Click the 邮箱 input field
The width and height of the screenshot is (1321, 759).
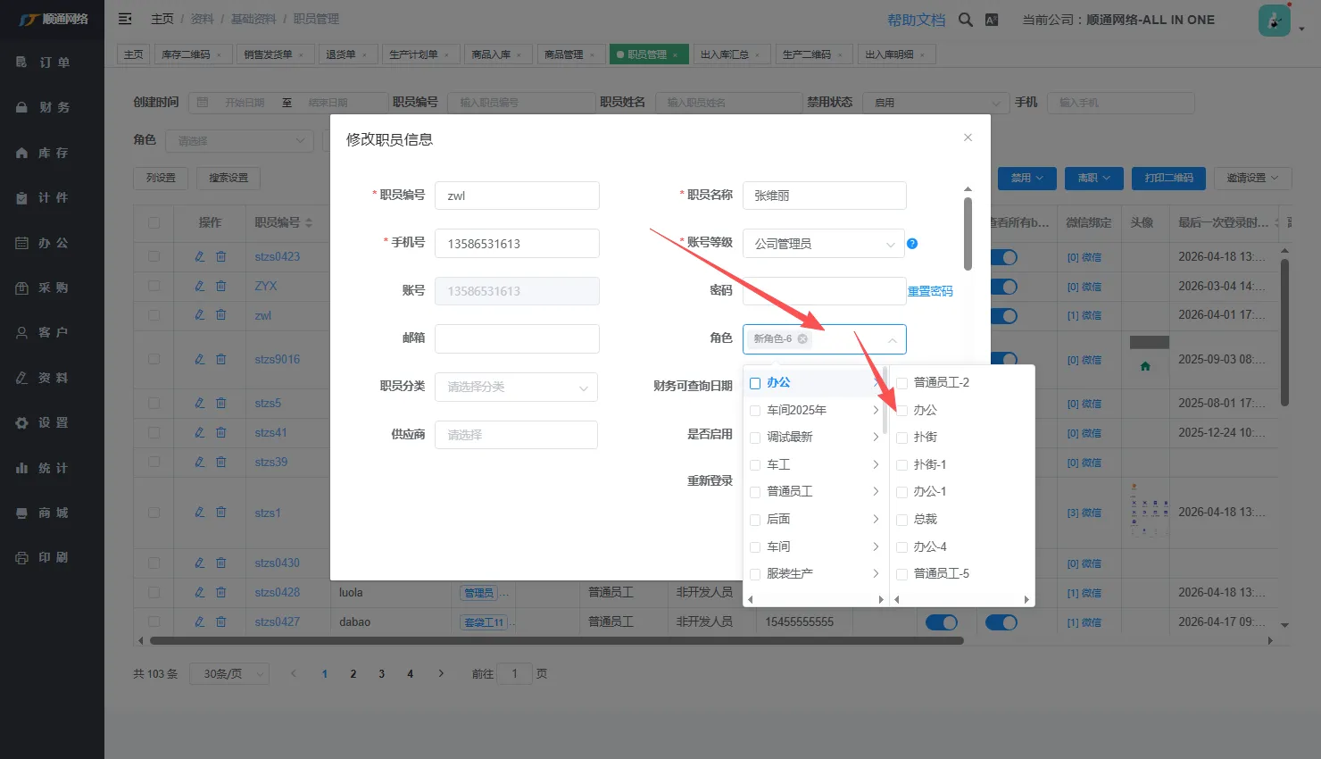(517, 338)
